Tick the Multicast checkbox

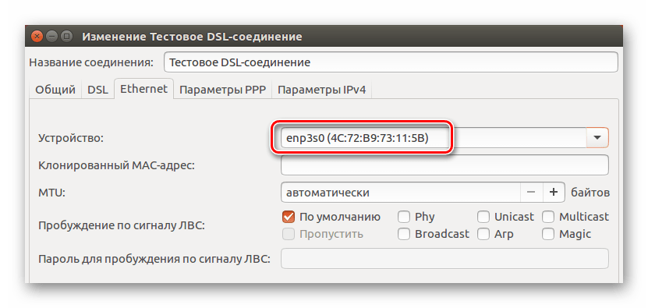548,217
